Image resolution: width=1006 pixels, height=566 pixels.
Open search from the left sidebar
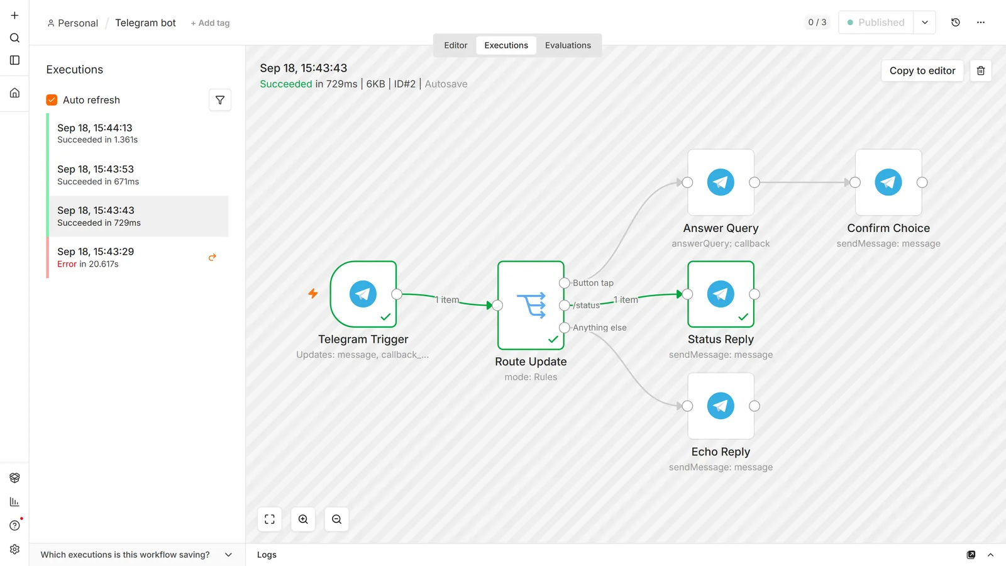(x=14, y=38)
